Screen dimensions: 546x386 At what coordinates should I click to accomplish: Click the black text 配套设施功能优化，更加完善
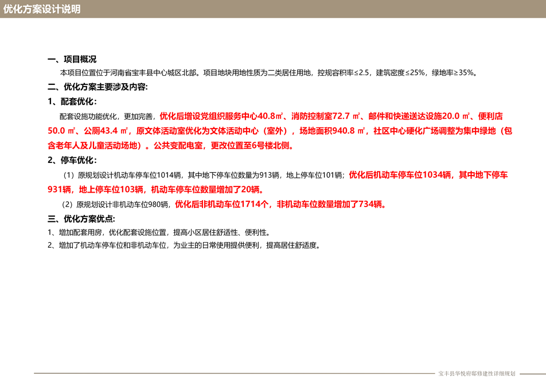tap(106, 116)
